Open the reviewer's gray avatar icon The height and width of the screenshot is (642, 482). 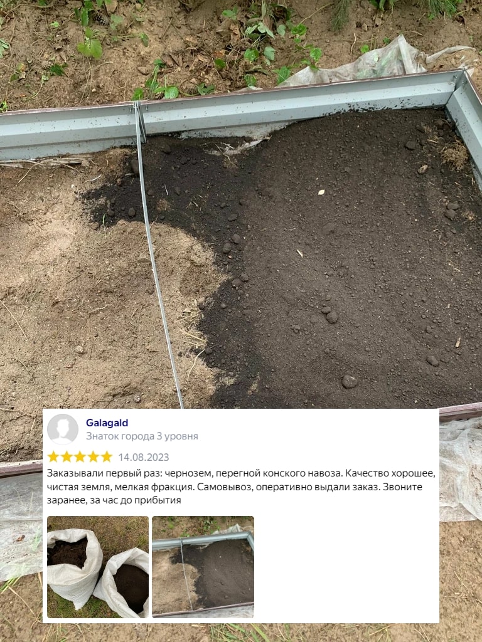point(63,429)
